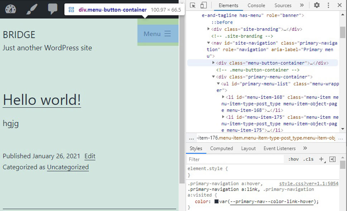This screenshot has height=211, width=347.
Task: Open DevTools settings gear
Action: pos(317,5)
